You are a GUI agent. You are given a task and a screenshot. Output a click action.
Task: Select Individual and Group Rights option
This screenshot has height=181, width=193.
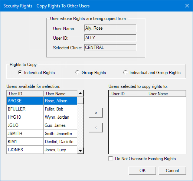click(x=125, y=72)
